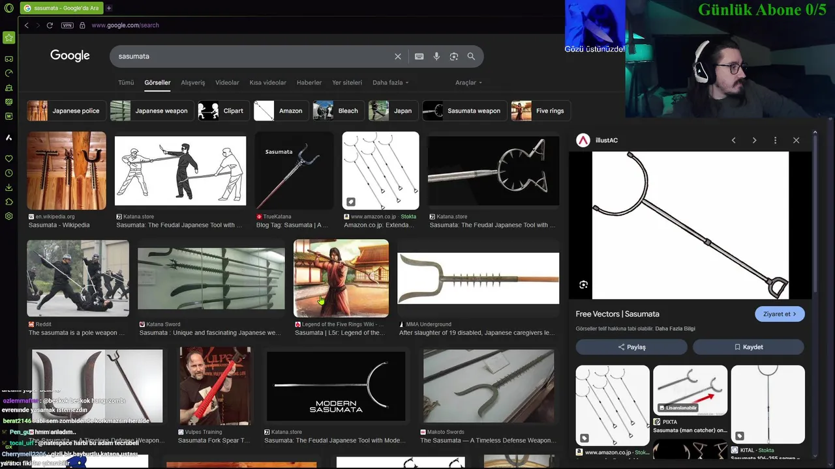
Task: Open the Opera menu logo button
Action: click(8, 8)
